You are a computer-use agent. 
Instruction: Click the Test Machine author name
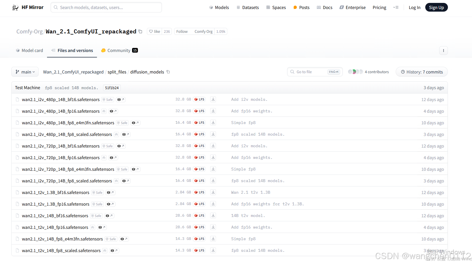(x=28, y=88)
